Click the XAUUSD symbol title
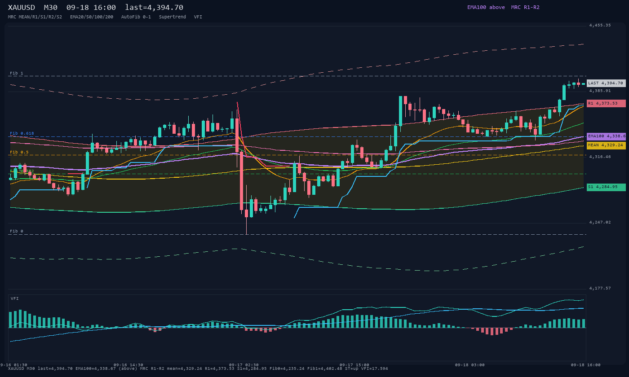Viewport: 629px width, 377px height. point(22,7)
